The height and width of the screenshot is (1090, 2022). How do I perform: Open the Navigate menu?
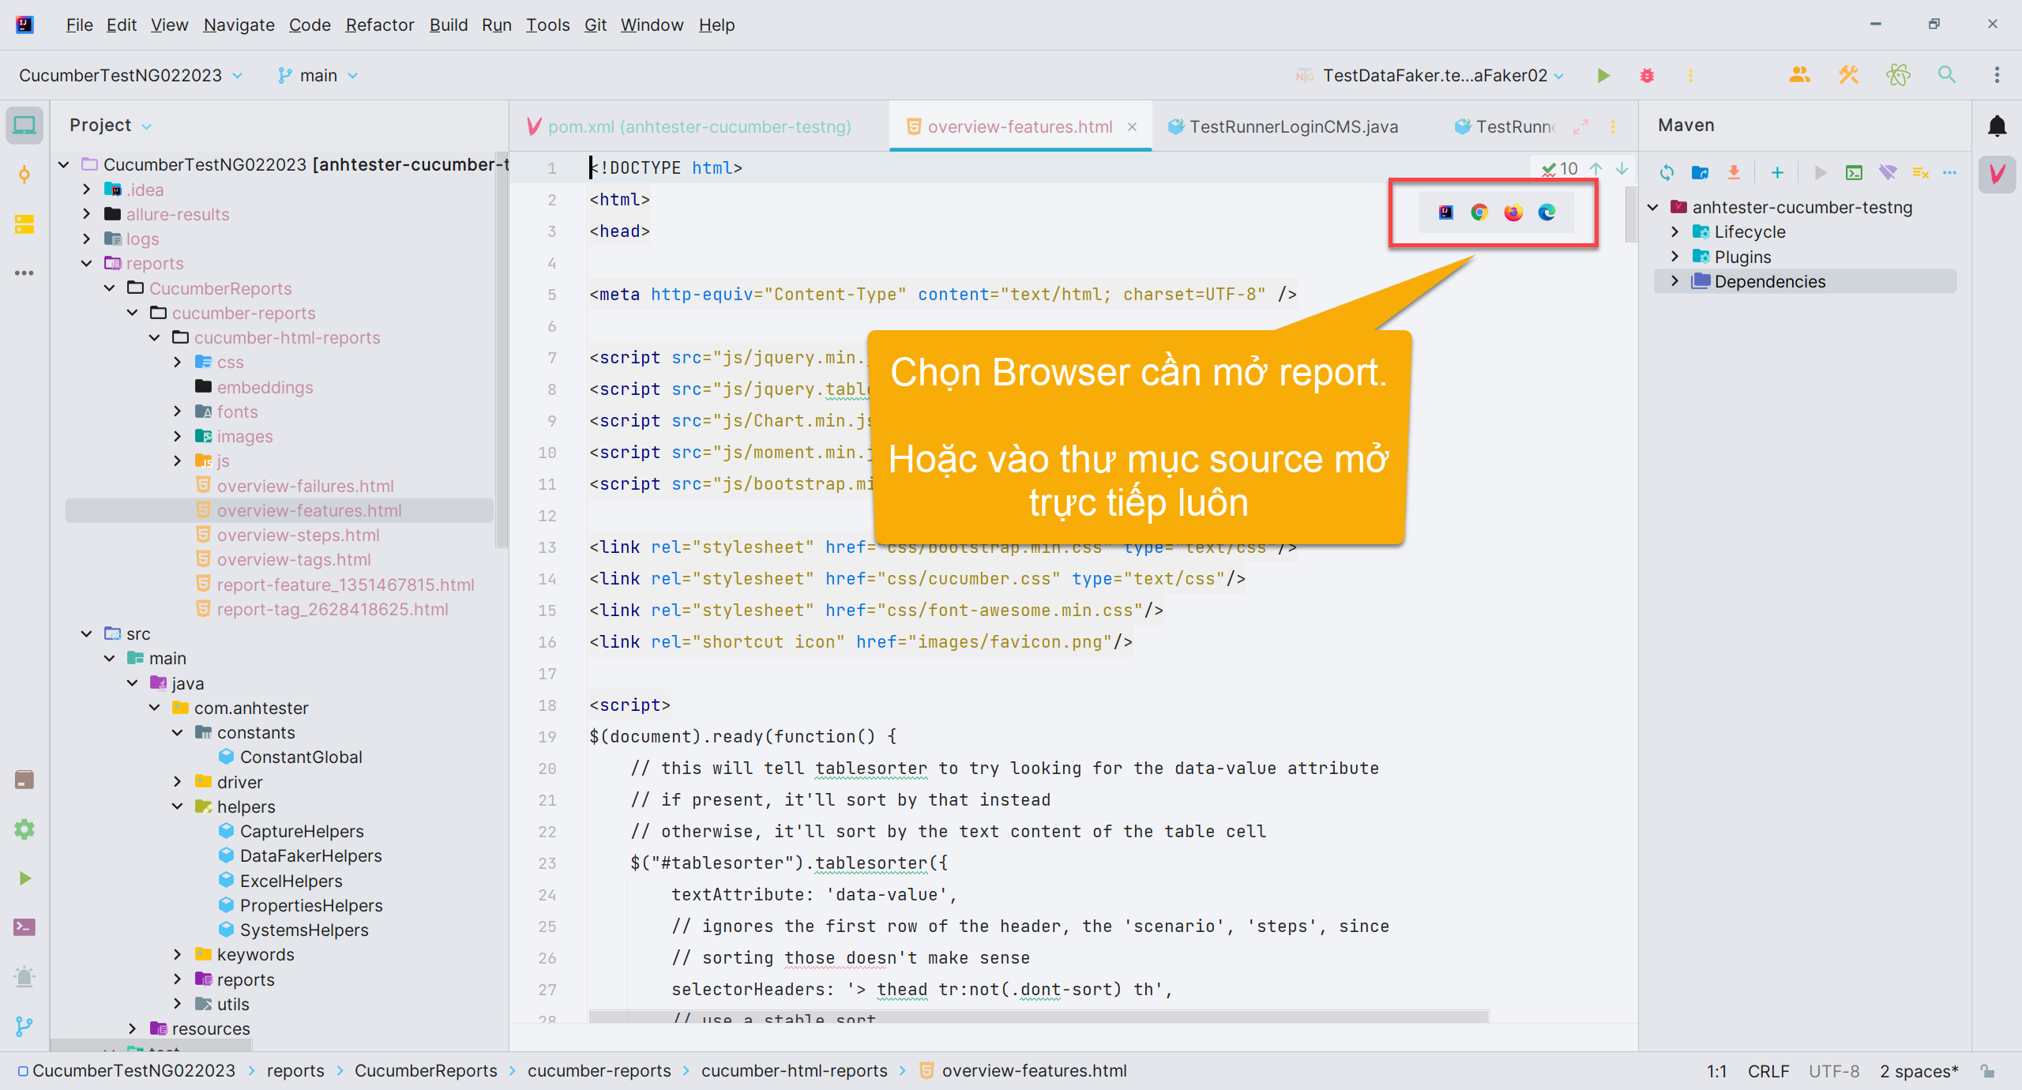click(x=239, y=25)
